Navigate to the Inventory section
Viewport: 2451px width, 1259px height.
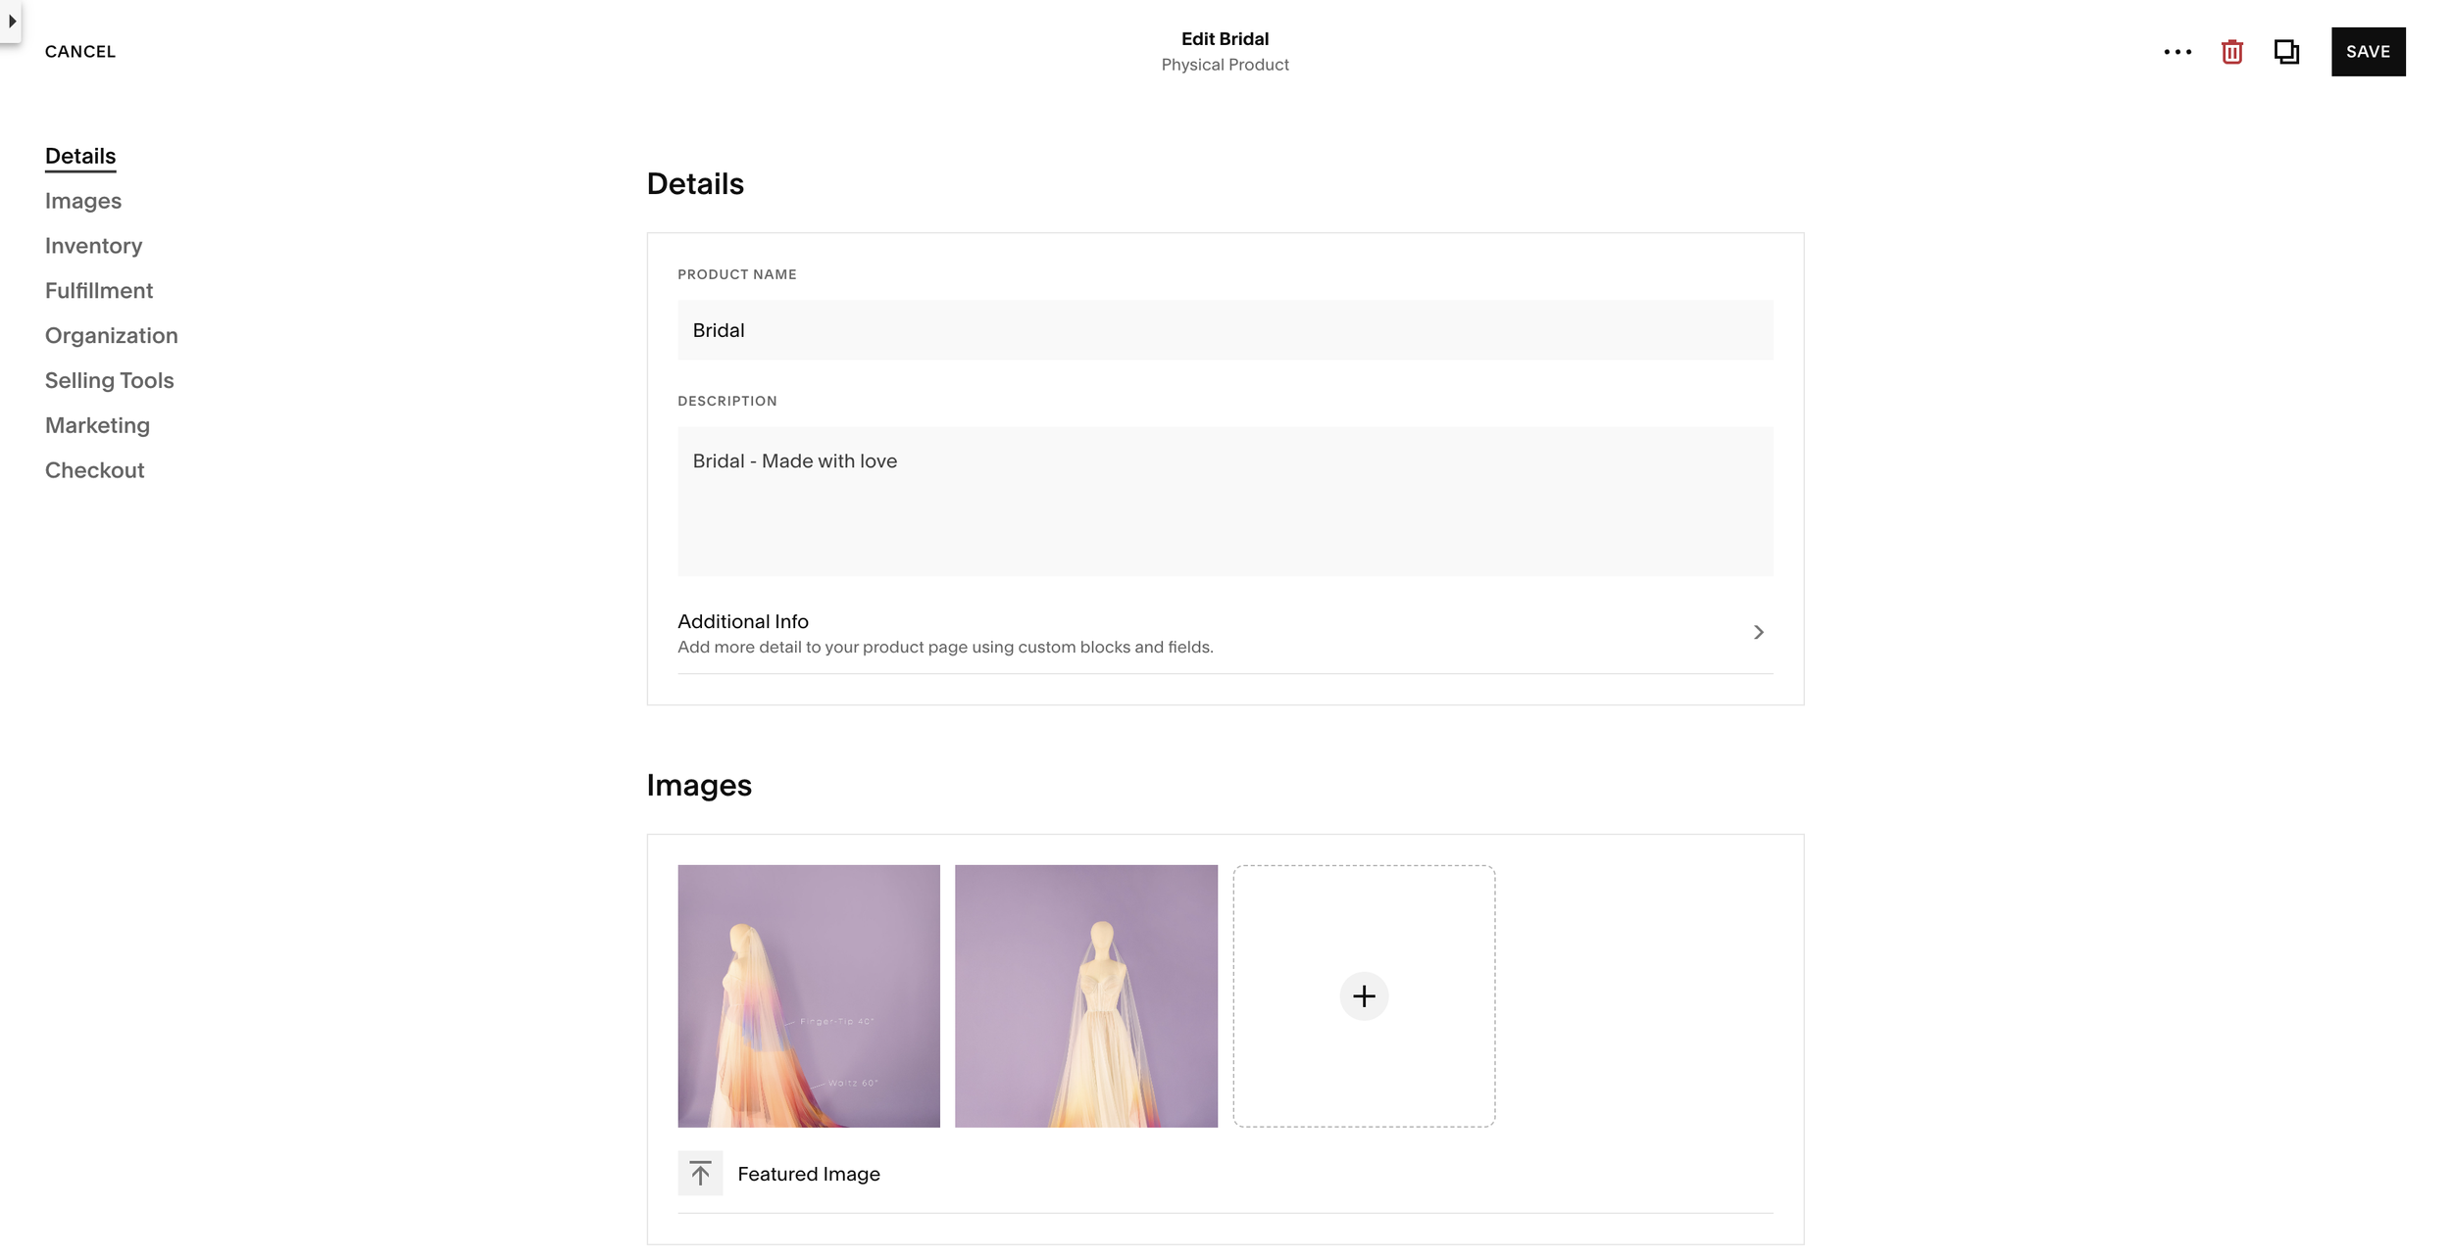tap(93, 245)
